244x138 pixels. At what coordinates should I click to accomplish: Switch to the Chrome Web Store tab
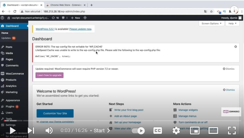[66, 5]
